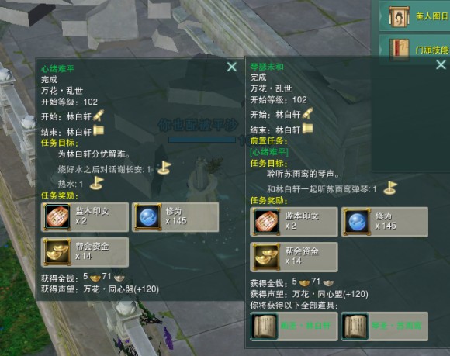Viewport: 450px width, 356px height.
Task: Click the flag beside 和林白轩一起听苏雨鸾弹琴 objective
Action: [x=390, y=188]
